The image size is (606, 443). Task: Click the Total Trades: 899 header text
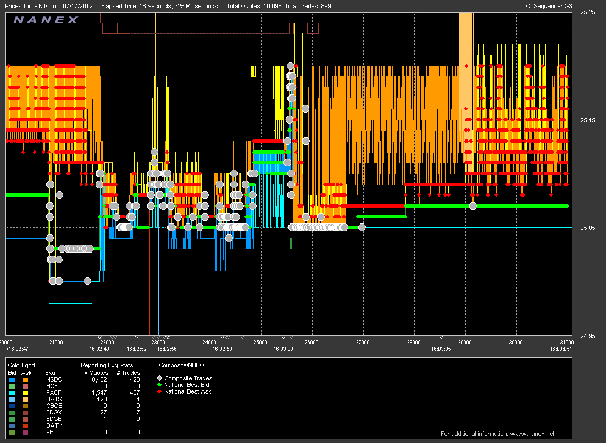308,6
